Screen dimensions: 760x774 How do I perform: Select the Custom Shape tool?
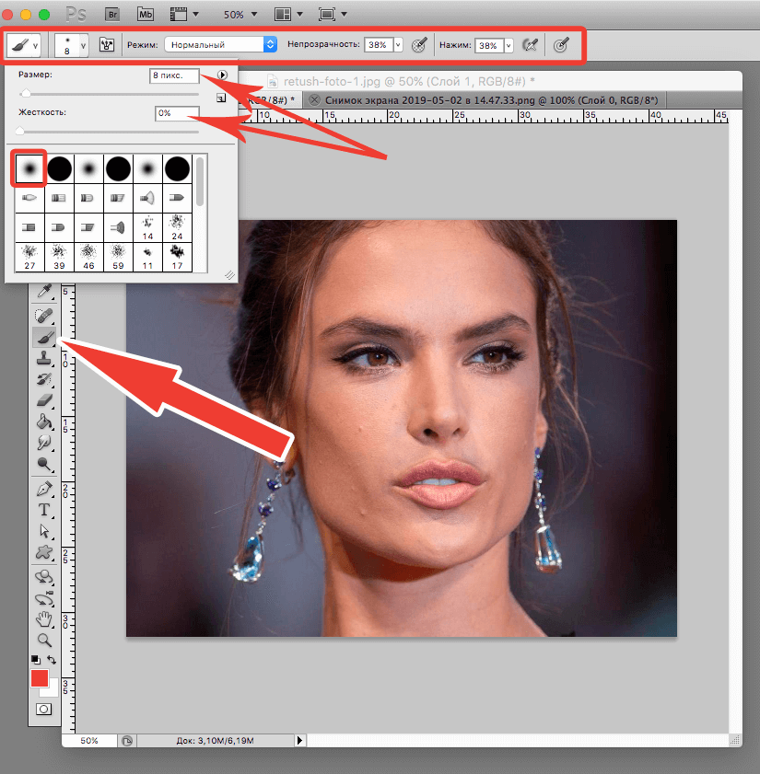coord(44,552)
